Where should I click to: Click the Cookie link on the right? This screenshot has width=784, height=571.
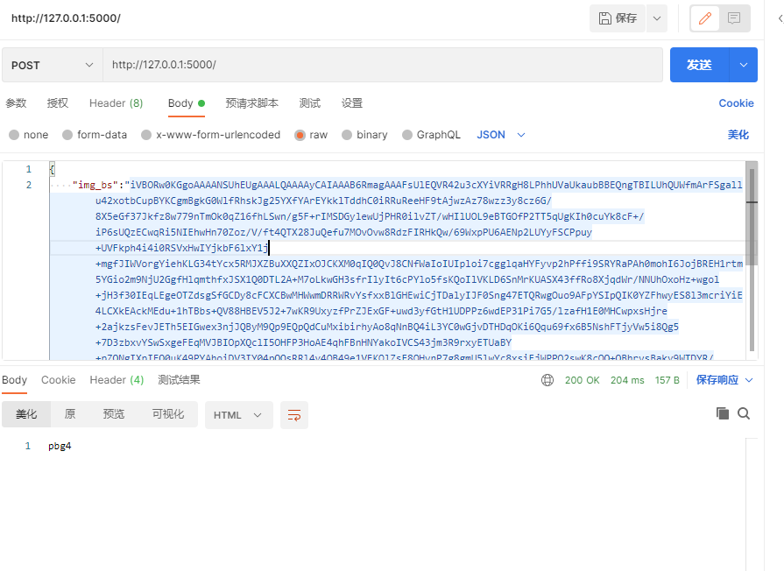(736, 103)
